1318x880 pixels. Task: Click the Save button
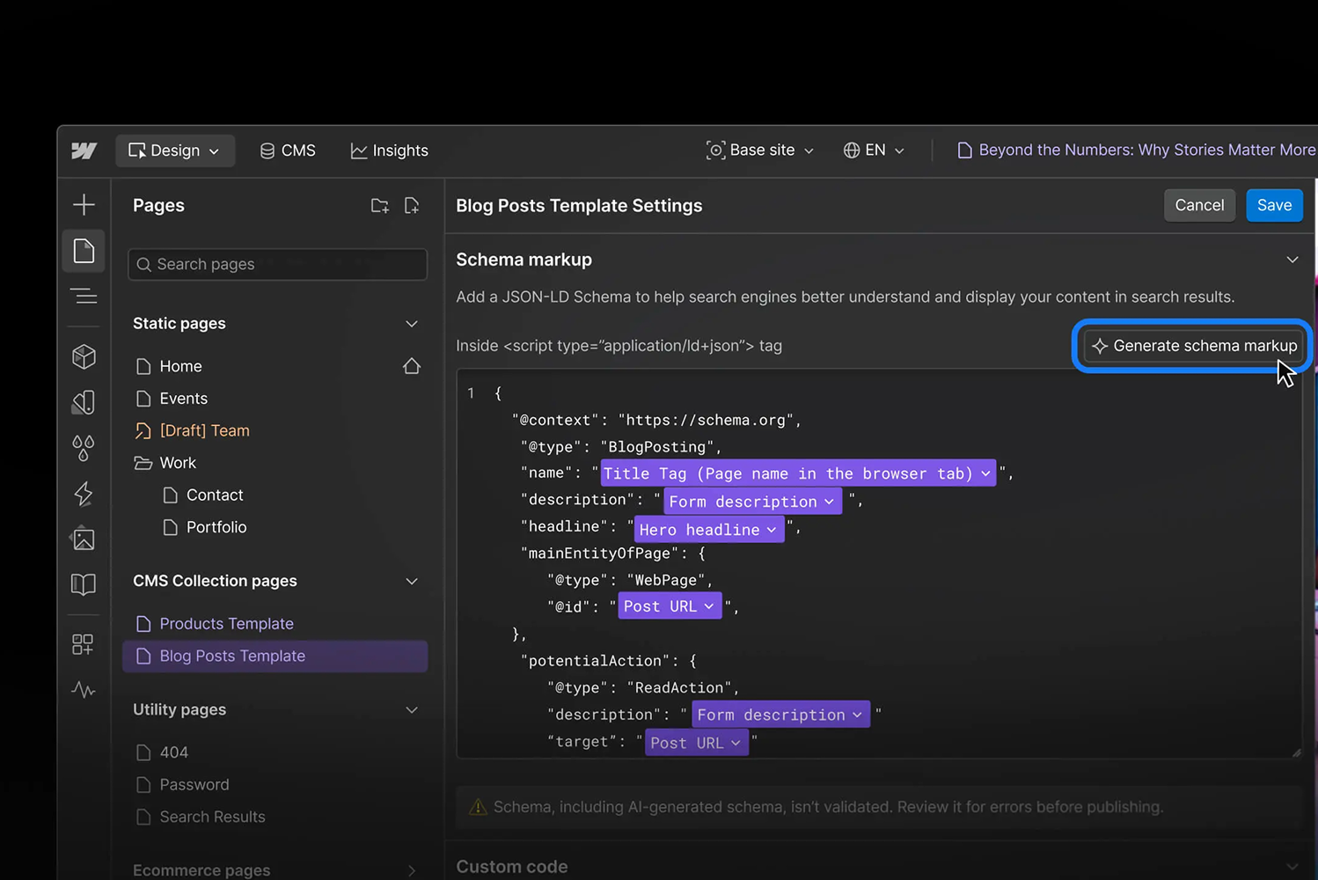1273,205
